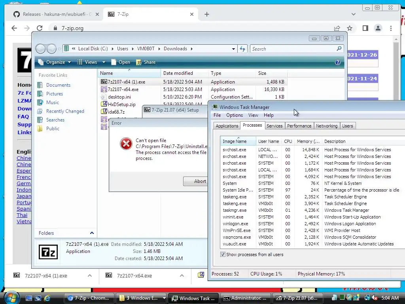Screen dimensions: 405x304
Task: Open Chrome tab search chevron
Action: click(x=353, y=14)
